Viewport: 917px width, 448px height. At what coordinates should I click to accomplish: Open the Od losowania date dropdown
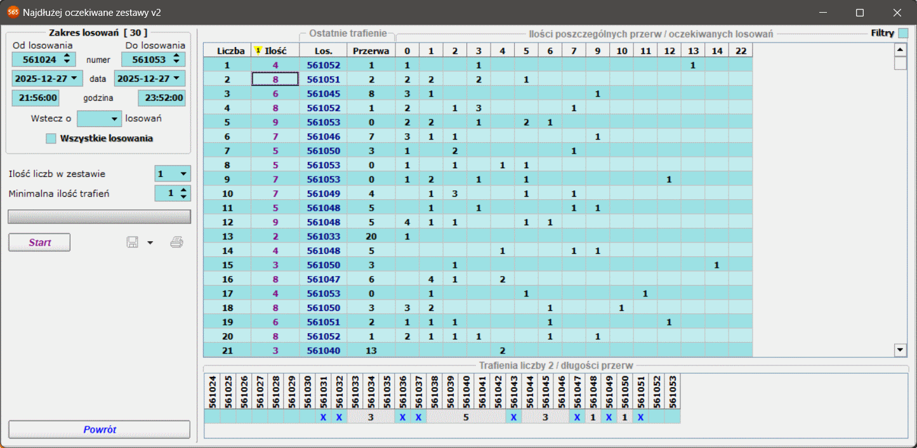75,78
